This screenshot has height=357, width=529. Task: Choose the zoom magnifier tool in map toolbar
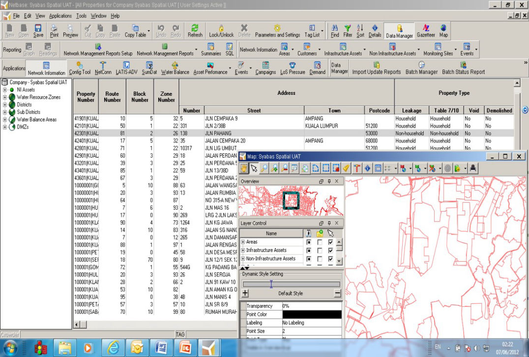coord(264,168)
